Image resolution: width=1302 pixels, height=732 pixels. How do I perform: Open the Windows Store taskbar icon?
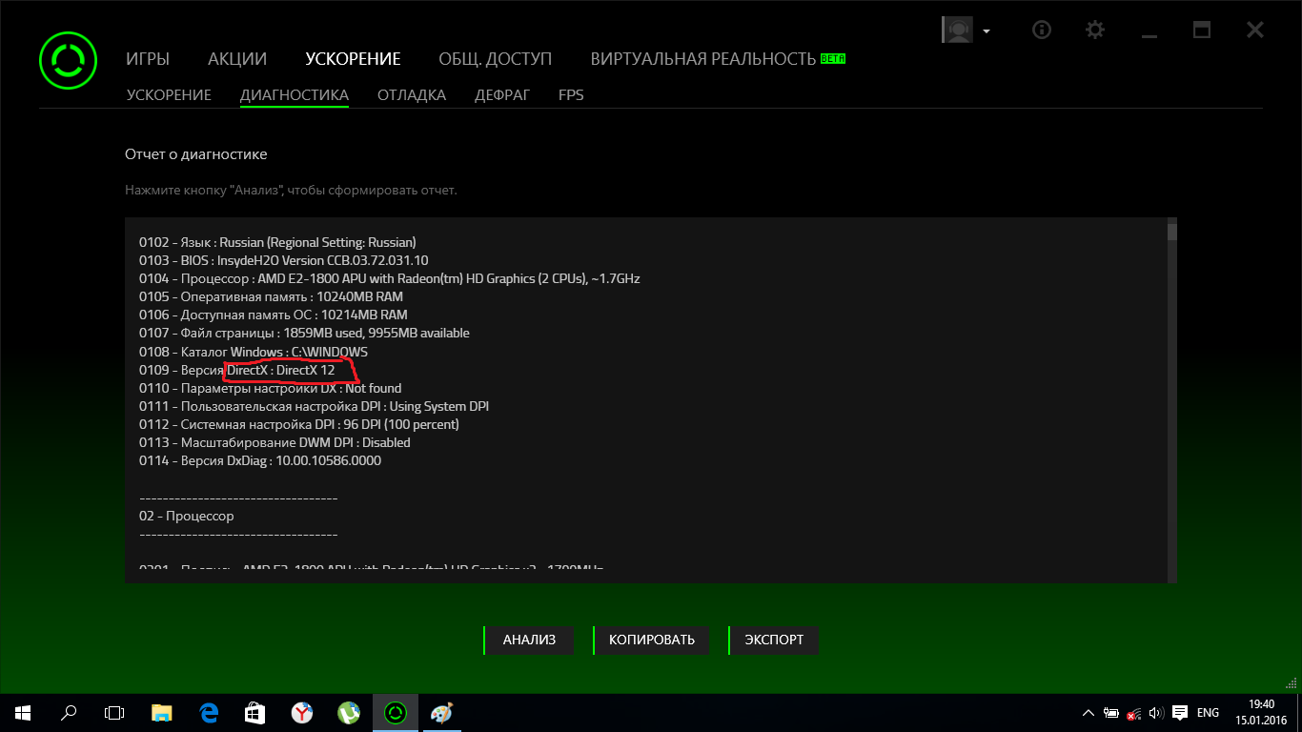(x=255, y=712)
